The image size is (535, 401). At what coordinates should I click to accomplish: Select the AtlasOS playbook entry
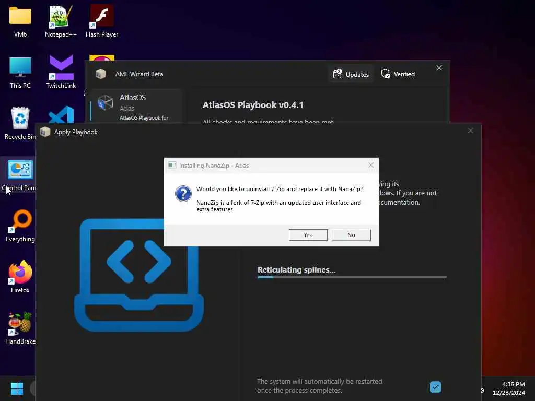pos(136,107)
